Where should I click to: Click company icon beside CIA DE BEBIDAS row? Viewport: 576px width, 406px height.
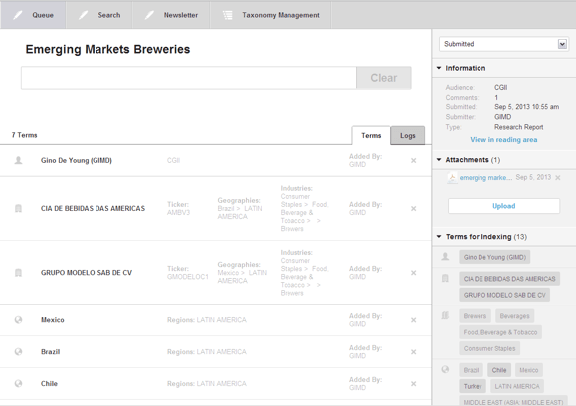[x=18, y=208]
